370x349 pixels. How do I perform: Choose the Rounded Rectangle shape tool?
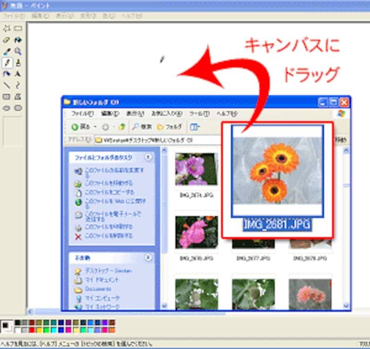(18, 108)
